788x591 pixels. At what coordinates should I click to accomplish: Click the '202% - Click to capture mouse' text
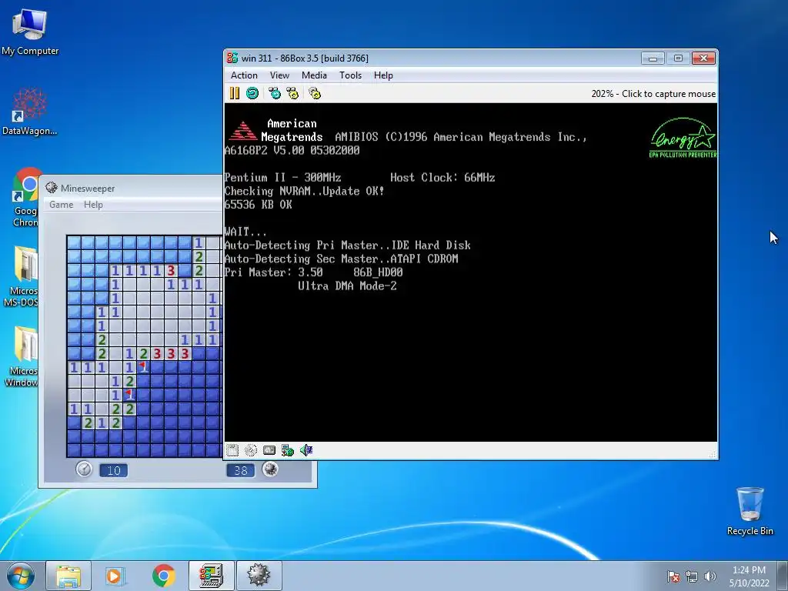coord(653,93)
